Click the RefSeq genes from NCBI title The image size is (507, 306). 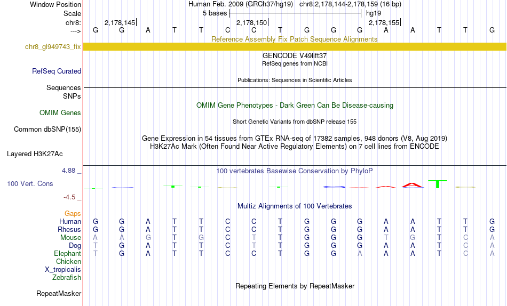[x=295, y=63]
